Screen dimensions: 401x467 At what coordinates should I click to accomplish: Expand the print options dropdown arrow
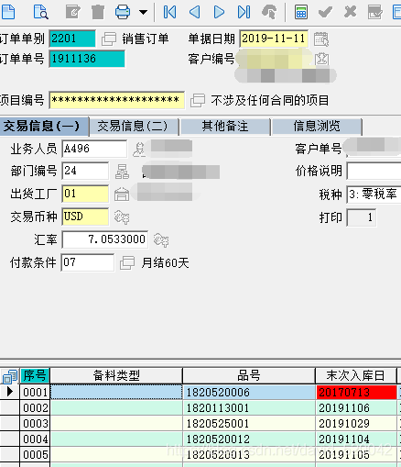[143, 13]
